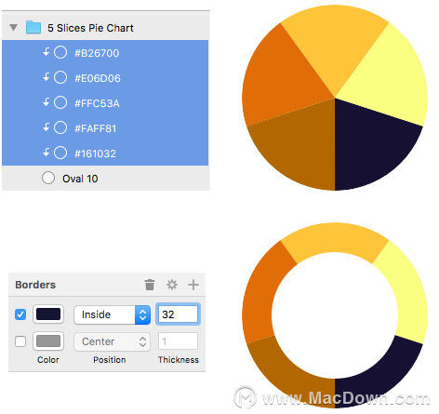Open the Inside position dropdown
The width and height of the screenshot is (439, 414).
point(113,314)
